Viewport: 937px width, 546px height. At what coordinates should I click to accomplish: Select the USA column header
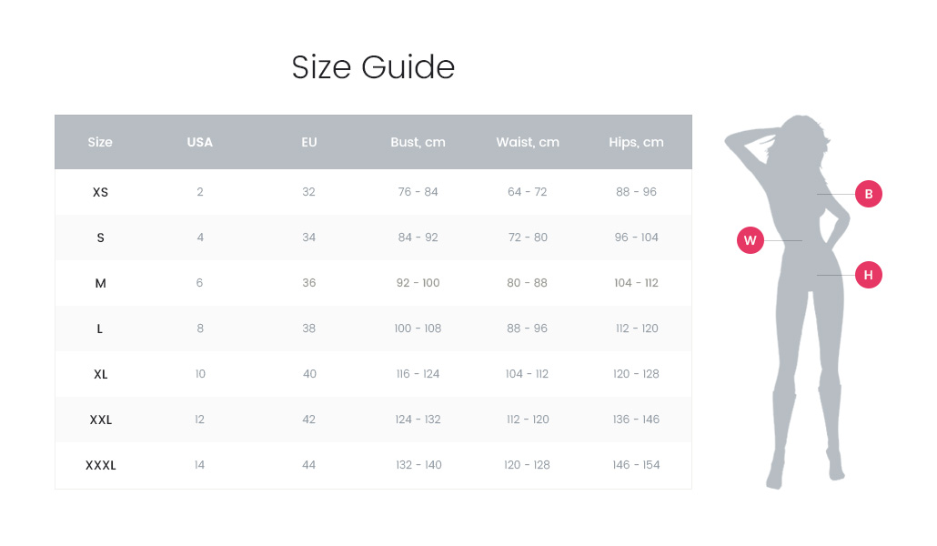(200, 142)
